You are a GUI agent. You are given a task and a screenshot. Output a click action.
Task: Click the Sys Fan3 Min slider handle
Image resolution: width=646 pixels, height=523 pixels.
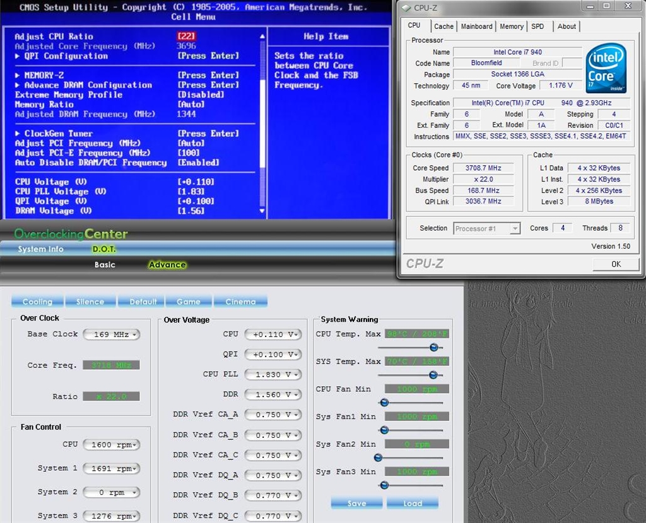[384, 485]
